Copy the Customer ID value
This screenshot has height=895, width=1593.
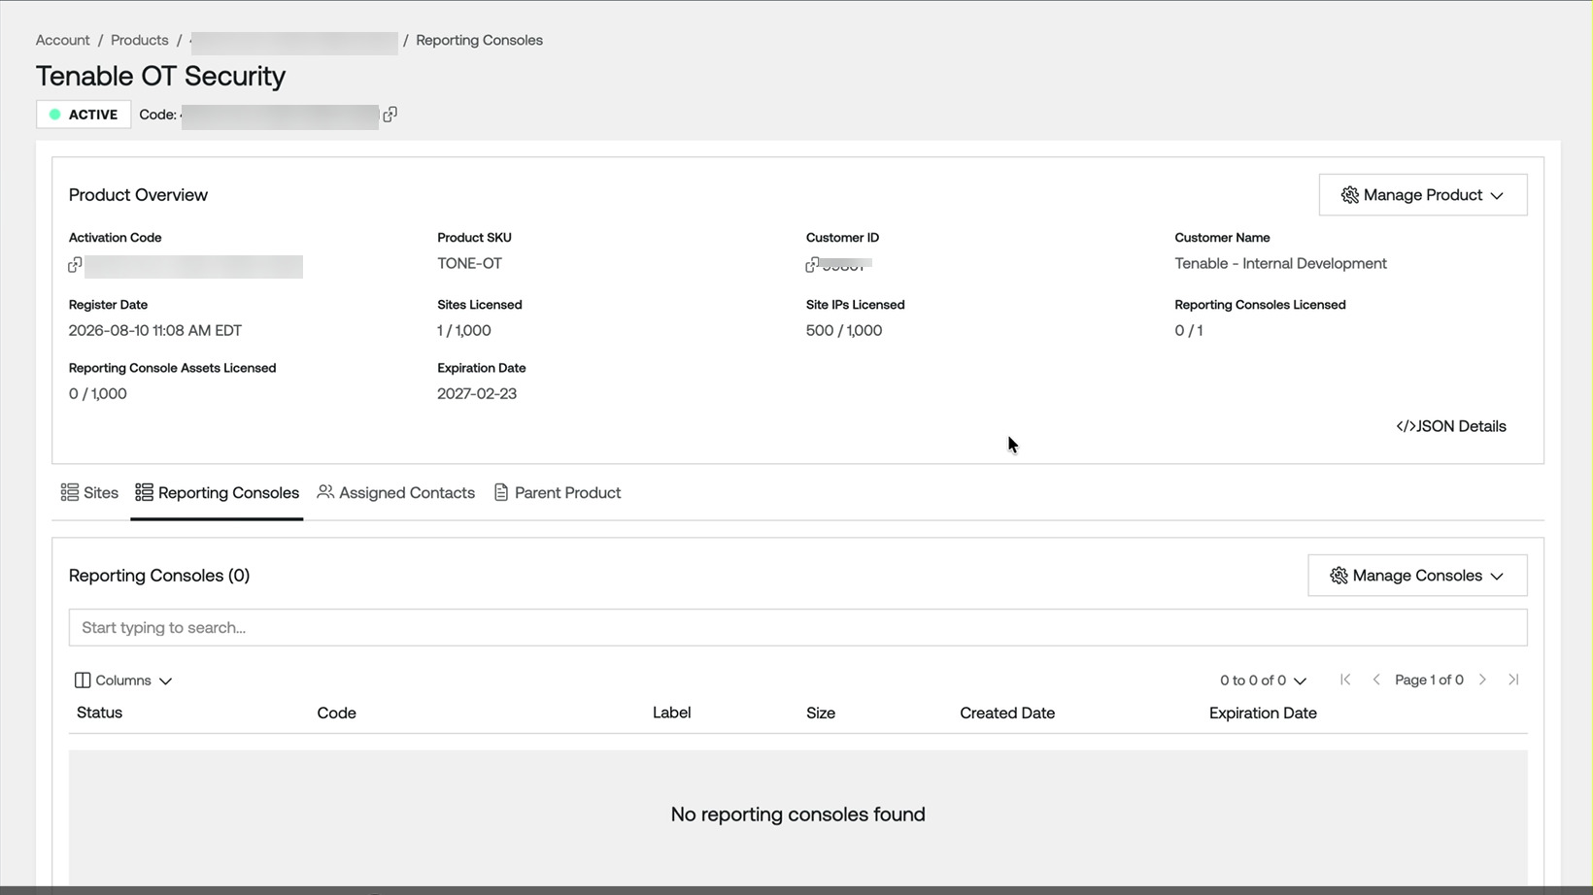[x=812, y=265]
